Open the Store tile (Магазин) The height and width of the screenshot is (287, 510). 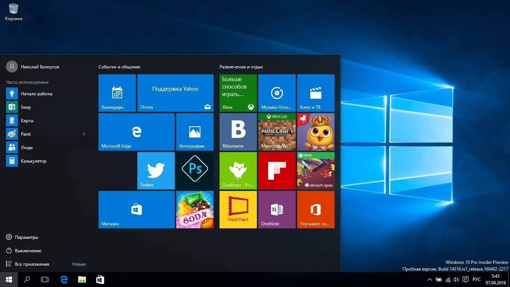(x=137, y=210)
